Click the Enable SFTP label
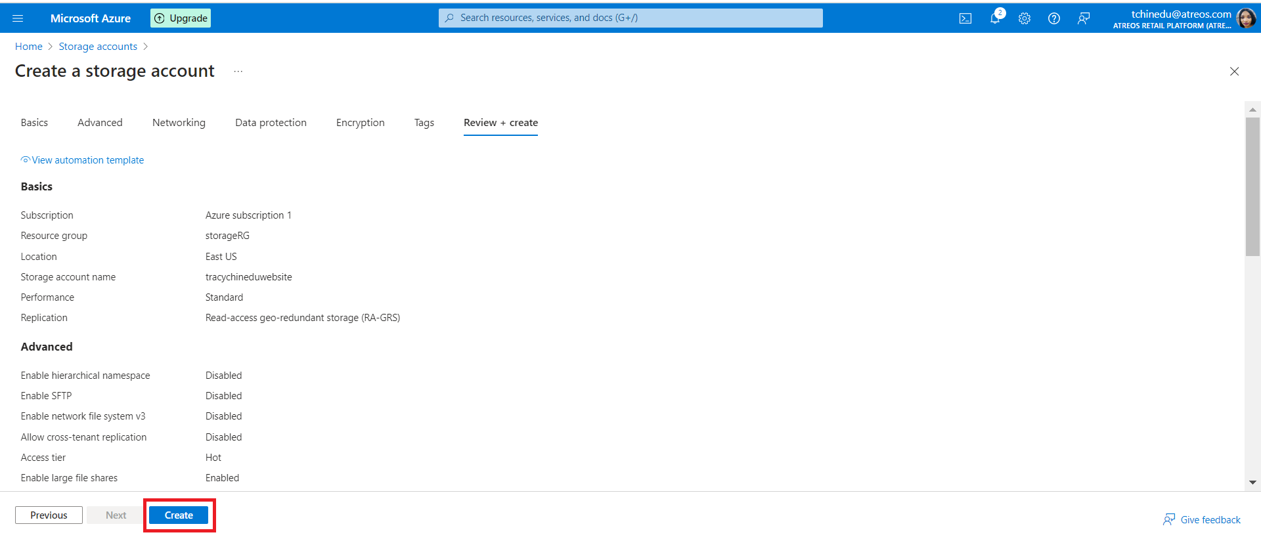The height and width of the screenshot is (541, 1261). pos(46,396)
